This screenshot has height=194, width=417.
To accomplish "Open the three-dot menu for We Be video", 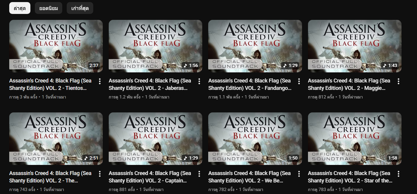I will 299,174.
